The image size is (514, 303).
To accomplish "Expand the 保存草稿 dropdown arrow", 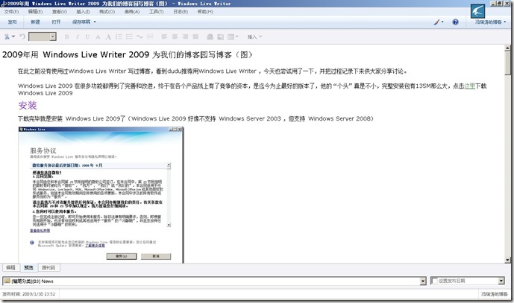I will click(x=95, y=22).
